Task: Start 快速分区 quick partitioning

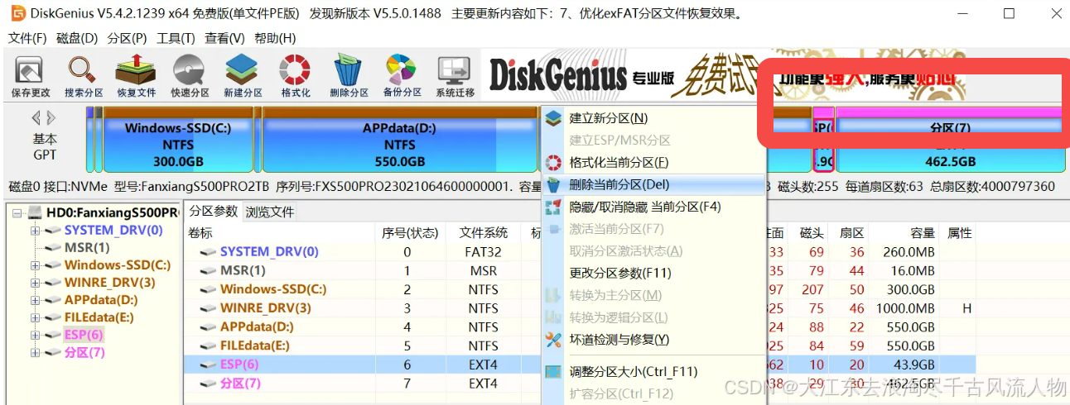Action: tap(190, 76)
